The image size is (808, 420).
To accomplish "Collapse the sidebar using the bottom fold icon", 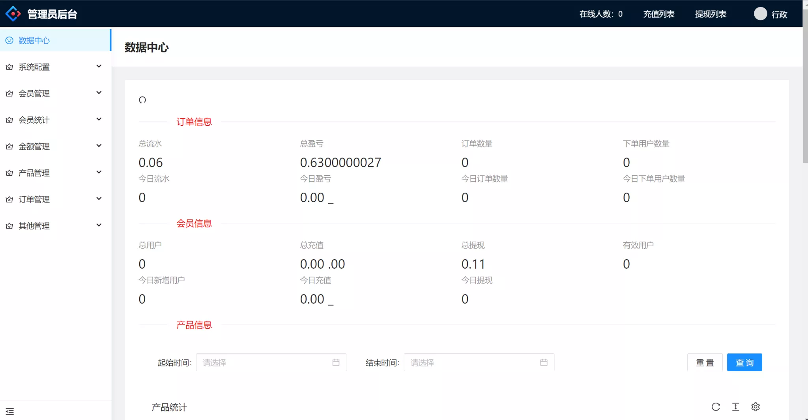I will coord(10,411).
